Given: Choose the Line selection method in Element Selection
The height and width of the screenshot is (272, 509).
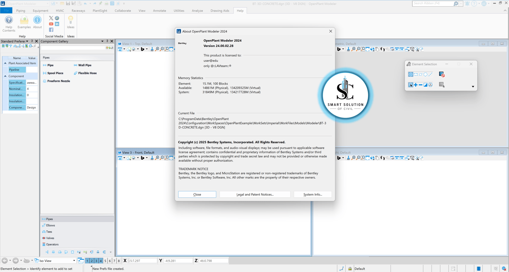Looking at the screenshot, I should 431,74.
